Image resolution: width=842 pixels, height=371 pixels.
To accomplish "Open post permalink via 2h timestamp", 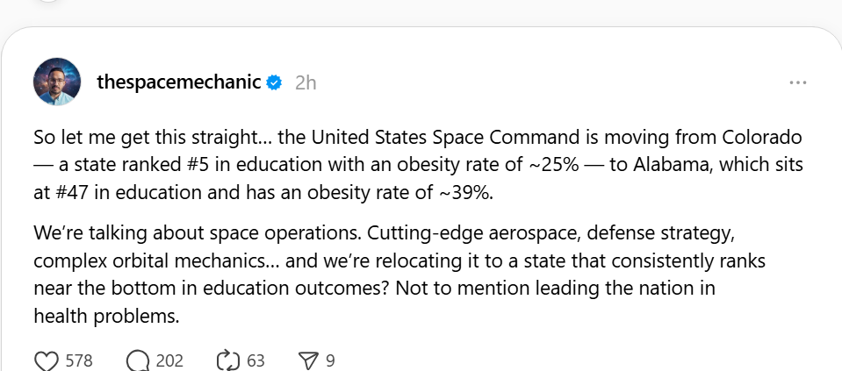I will (306, 82).
